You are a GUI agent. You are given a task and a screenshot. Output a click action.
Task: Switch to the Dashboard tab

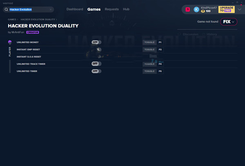tap(75, 9)
